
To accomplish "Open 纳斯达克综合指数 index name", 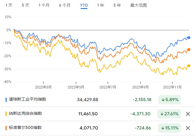I will tap(25, 113).
